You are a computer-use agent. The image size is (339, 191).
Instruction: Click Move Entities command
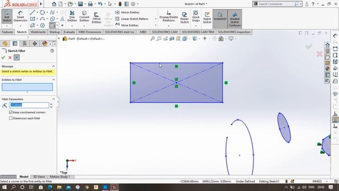pos(127,25)
